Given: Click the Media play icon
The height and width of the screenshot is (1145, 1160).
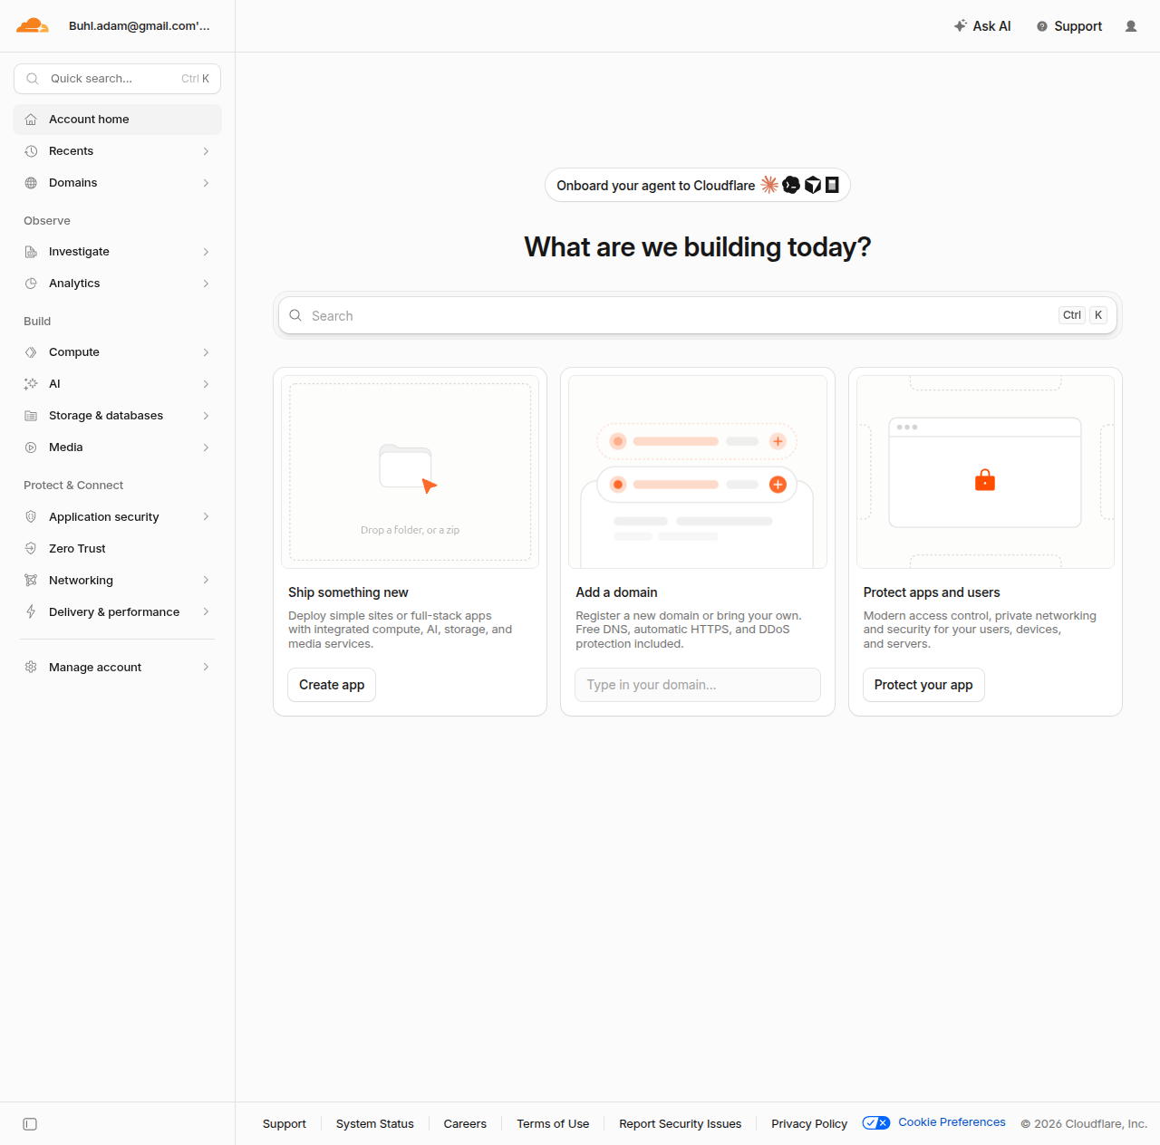Looking at the screenshot, I should coord(31,447).
